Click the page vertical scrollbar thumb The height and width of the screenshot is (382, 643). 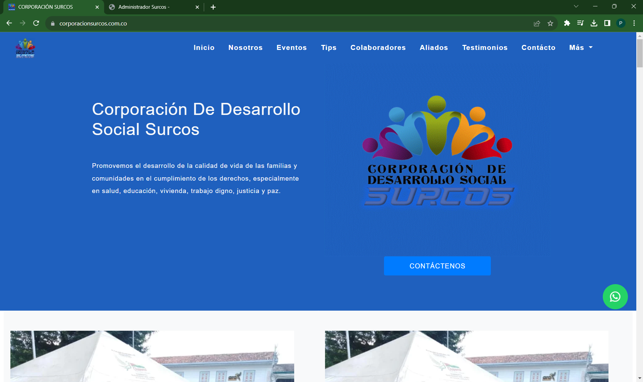tap(640, 53)
